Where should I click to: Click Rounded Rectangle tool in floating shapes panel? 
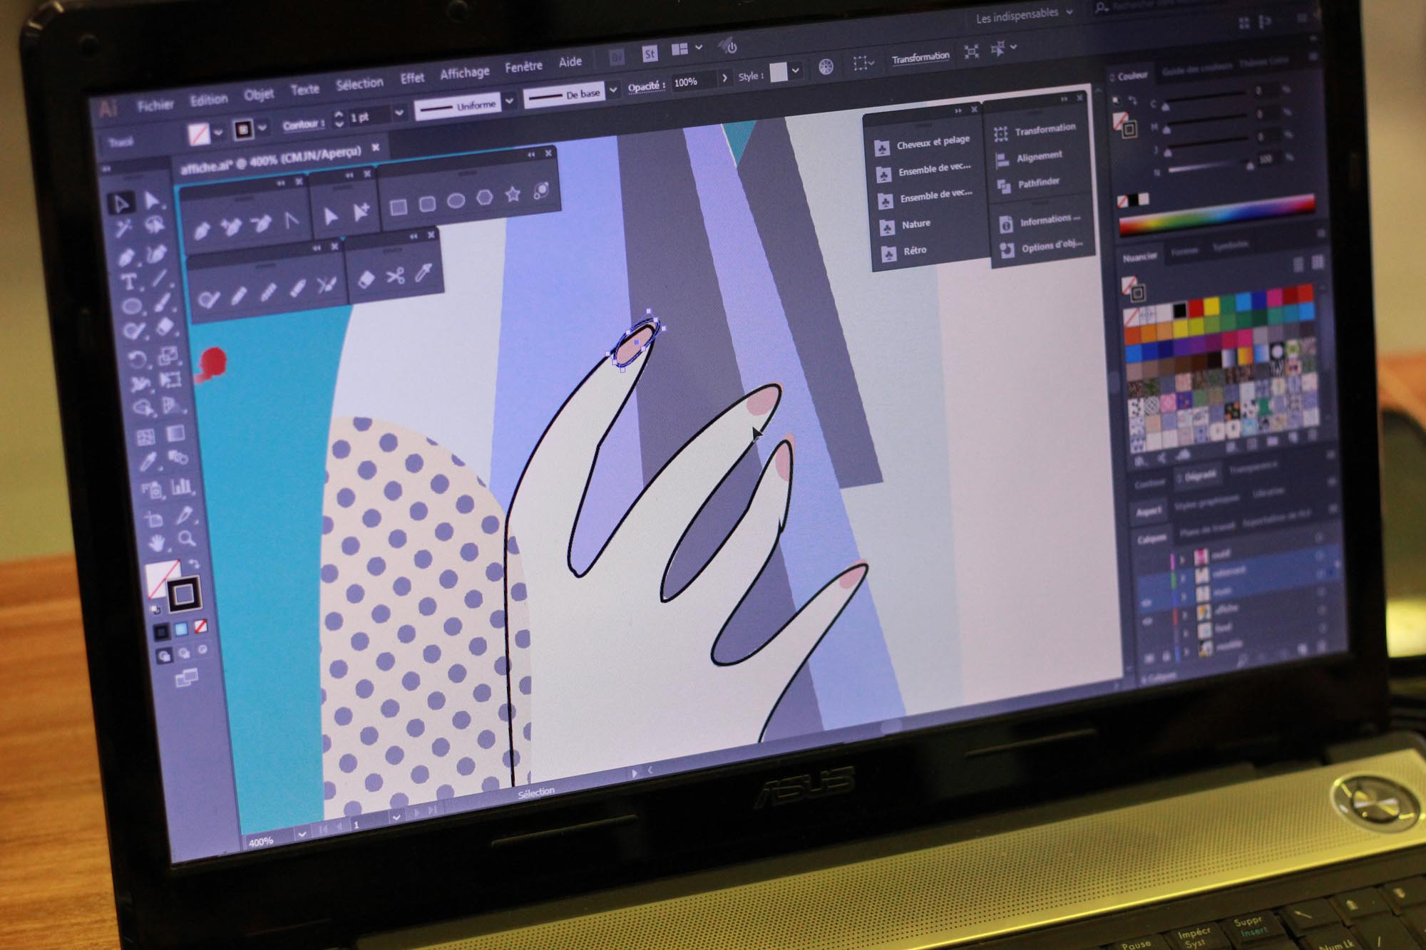(427, 204)
